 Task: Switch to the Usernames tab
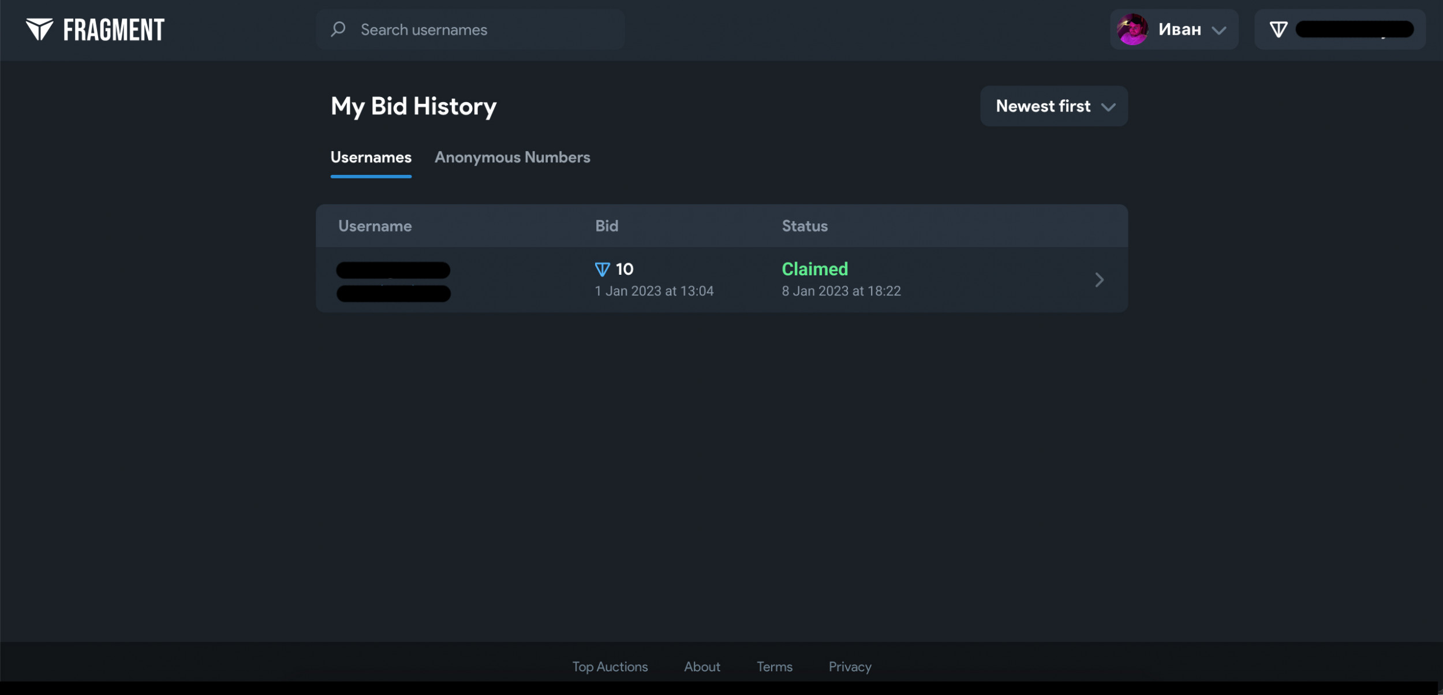coord(371,158)
